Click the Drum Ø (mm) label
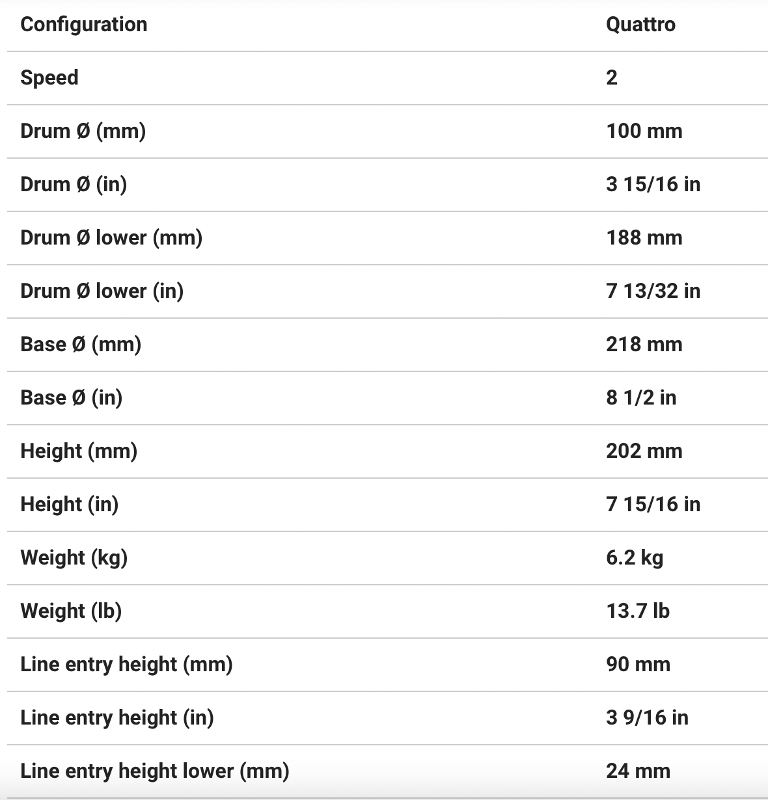The height and width of the screenshot is (800, 768). click(x=83, y=131)
